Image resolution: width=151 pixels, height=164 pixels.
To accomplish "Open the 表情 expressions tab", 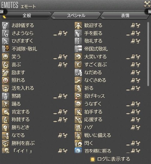I will 125,15.
